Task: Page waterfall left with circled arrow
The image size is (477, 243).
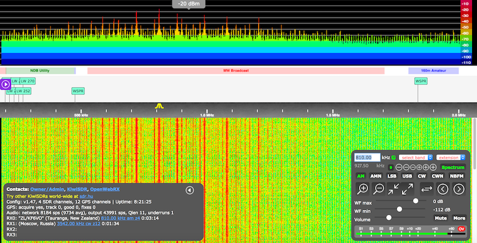Action: 443,189
